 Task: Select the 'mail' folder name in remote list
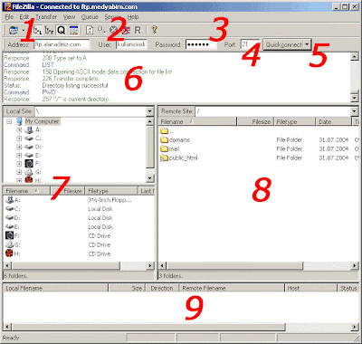point(174,148)
